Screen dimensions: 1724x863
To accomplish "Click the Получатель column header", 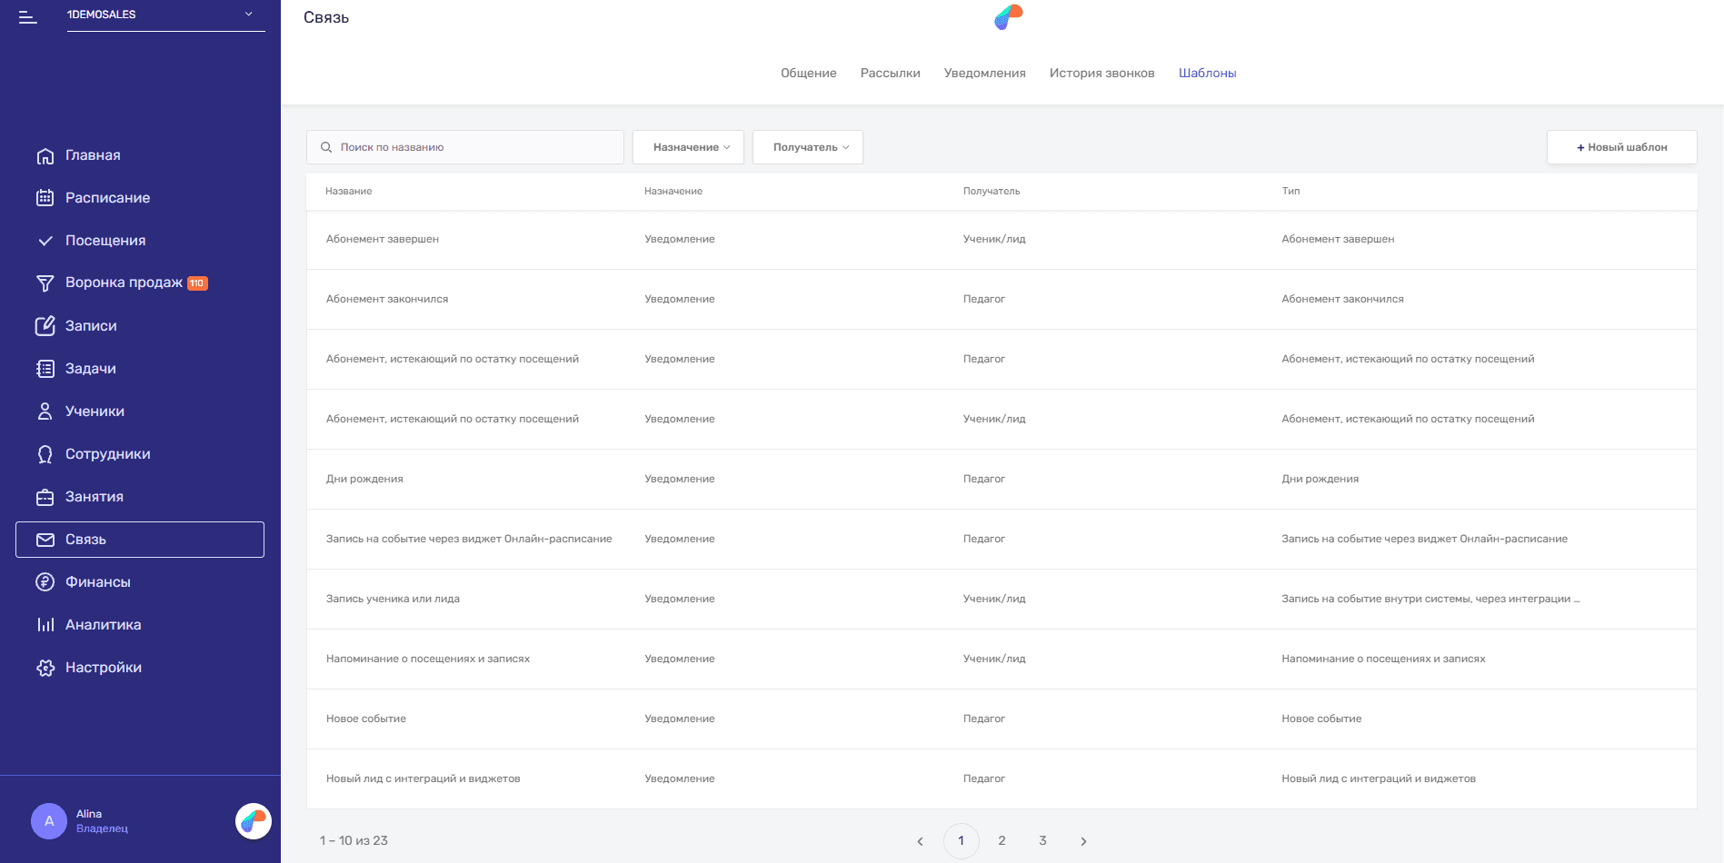I will [x=992, y=192].
